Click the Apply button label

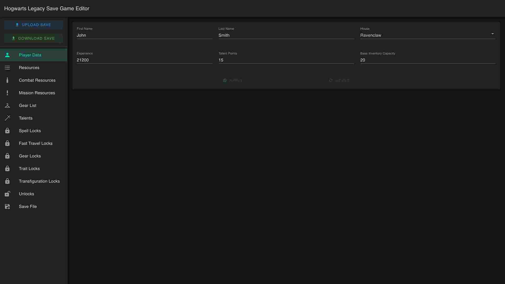click(x=236, y=80)
